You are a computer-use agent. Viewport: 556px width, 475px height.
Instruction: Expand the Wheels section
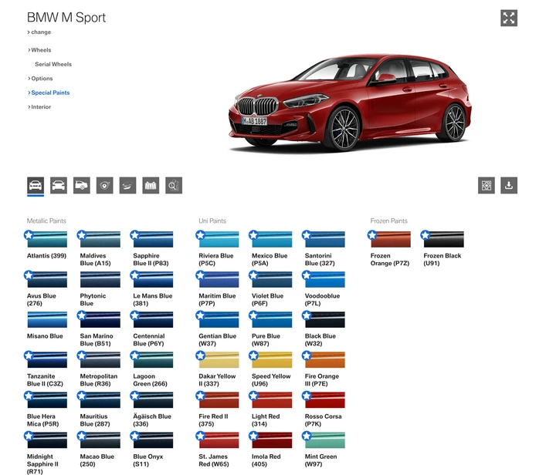click(x=39, y=50)
